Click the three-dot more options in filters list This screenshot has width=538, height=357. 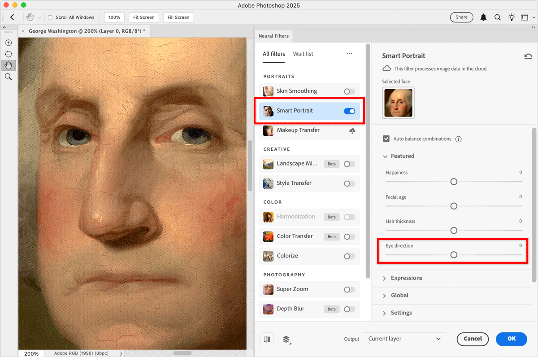[350, 54]
